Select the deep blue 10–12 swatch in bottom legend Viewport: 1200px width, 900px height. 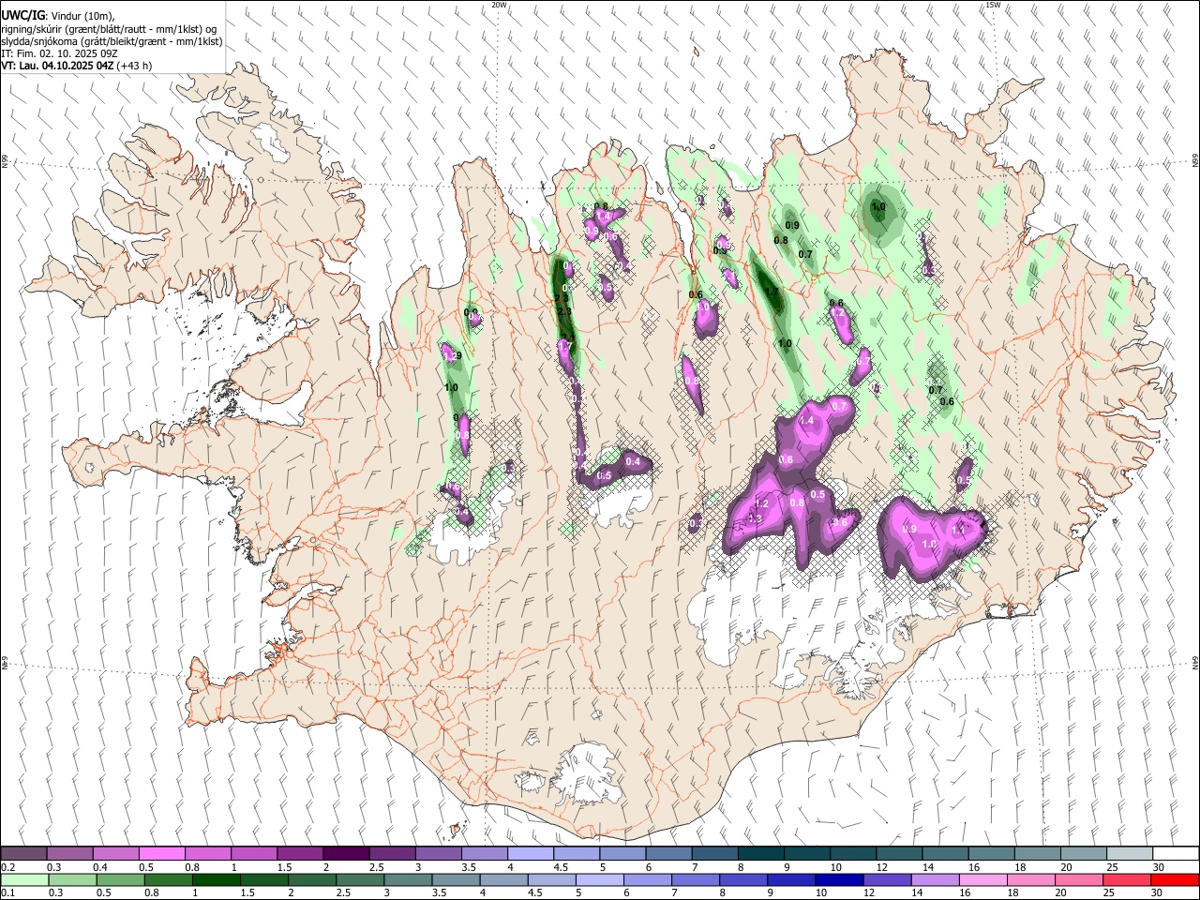click(x=839, y=879)
